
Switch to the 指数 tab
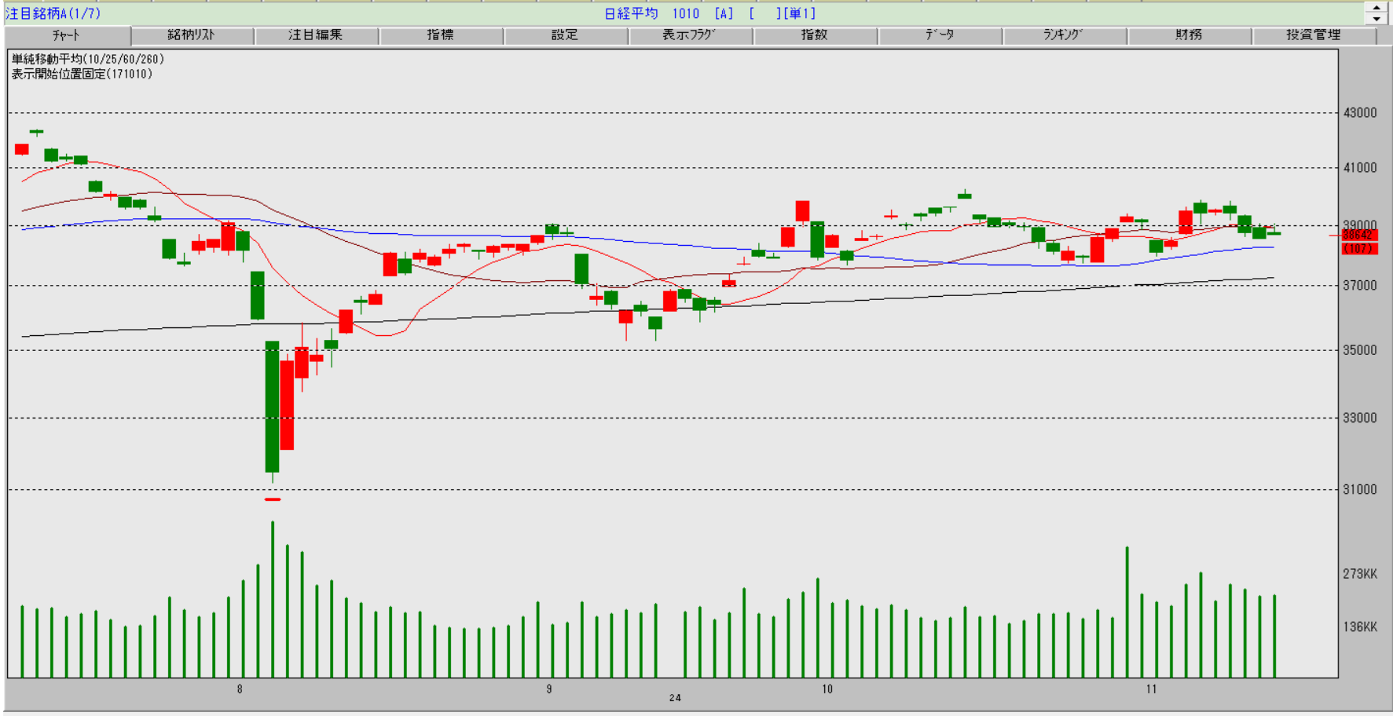[815, 35]
